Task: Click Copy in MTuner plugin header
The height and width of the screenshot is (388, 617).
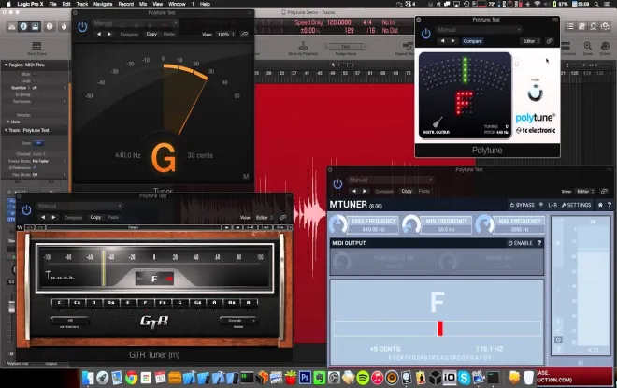Action: 407,192
